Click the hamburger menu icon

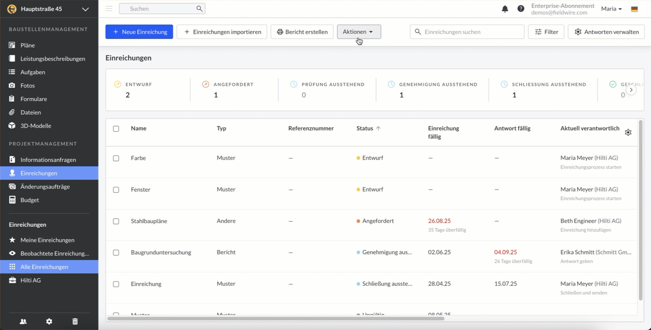click(109, 8)
